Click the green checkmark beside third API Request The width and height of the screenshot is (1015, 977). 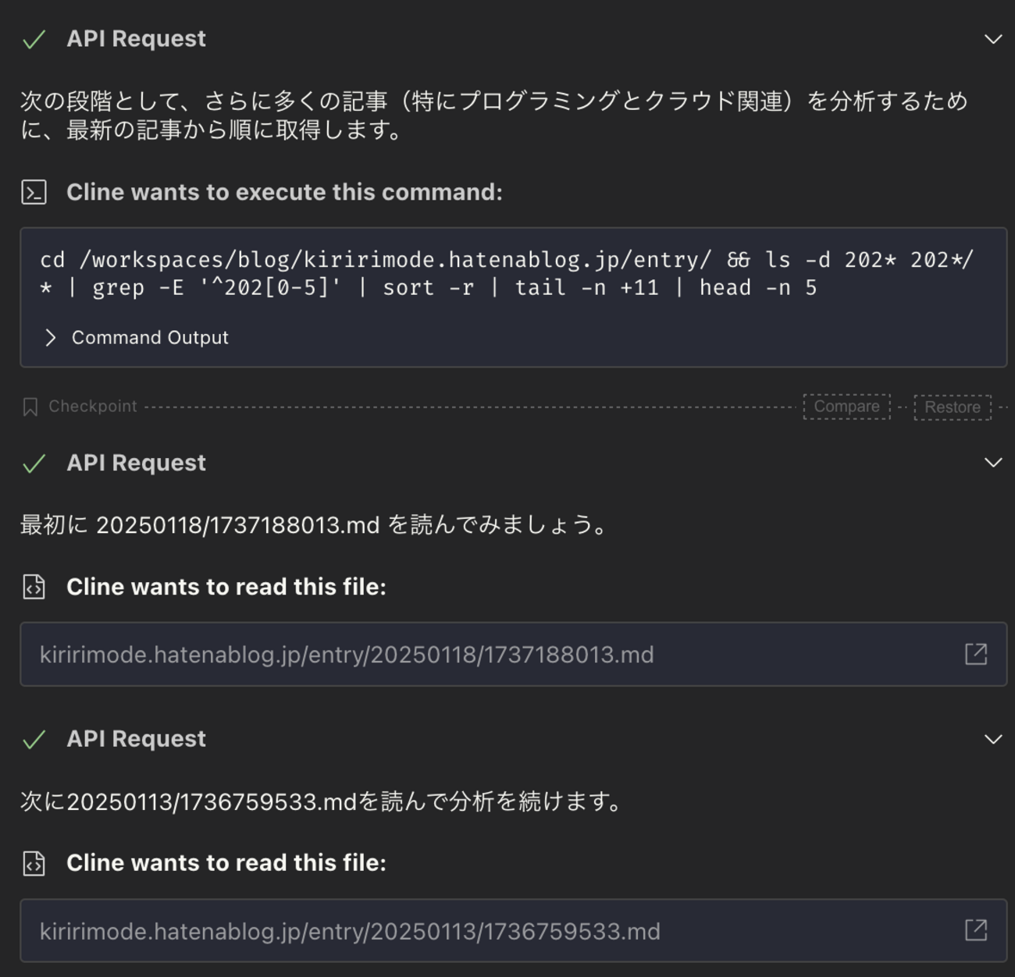tap(34, 740)
